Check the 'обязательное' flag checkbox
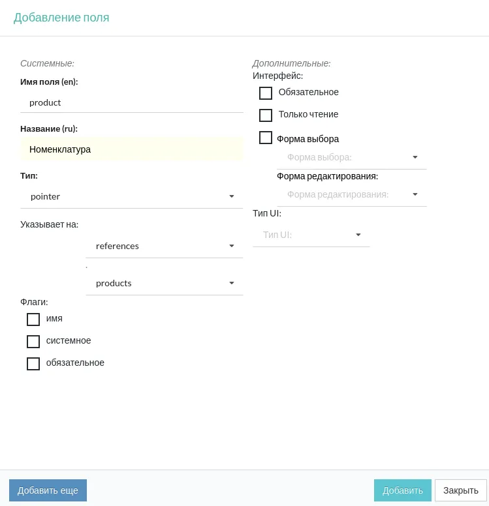 pyautogui.click(x=33, y=364)
